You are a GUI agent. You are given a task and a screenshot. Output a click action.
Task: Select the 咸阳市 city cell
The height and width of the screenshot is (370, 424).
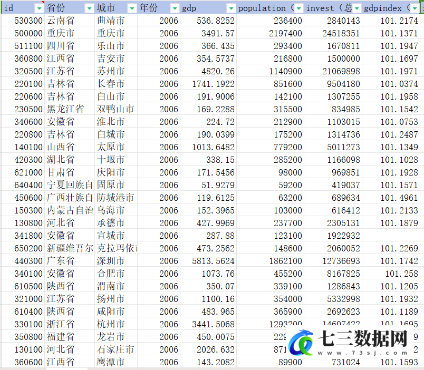coord(116,311)
